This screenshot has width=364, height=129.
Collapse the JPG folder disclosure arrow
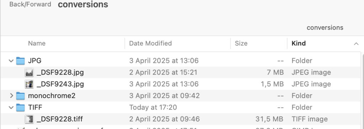click(11, 61)
